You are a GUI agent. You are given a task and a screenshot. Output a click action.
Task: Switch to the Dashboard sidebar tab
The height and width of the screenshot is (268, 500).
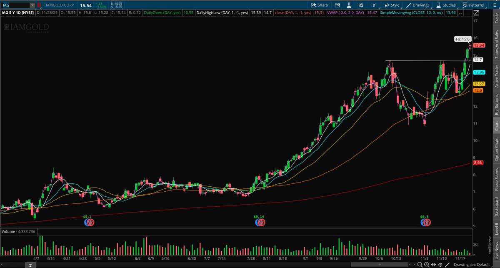click(496, 207)
